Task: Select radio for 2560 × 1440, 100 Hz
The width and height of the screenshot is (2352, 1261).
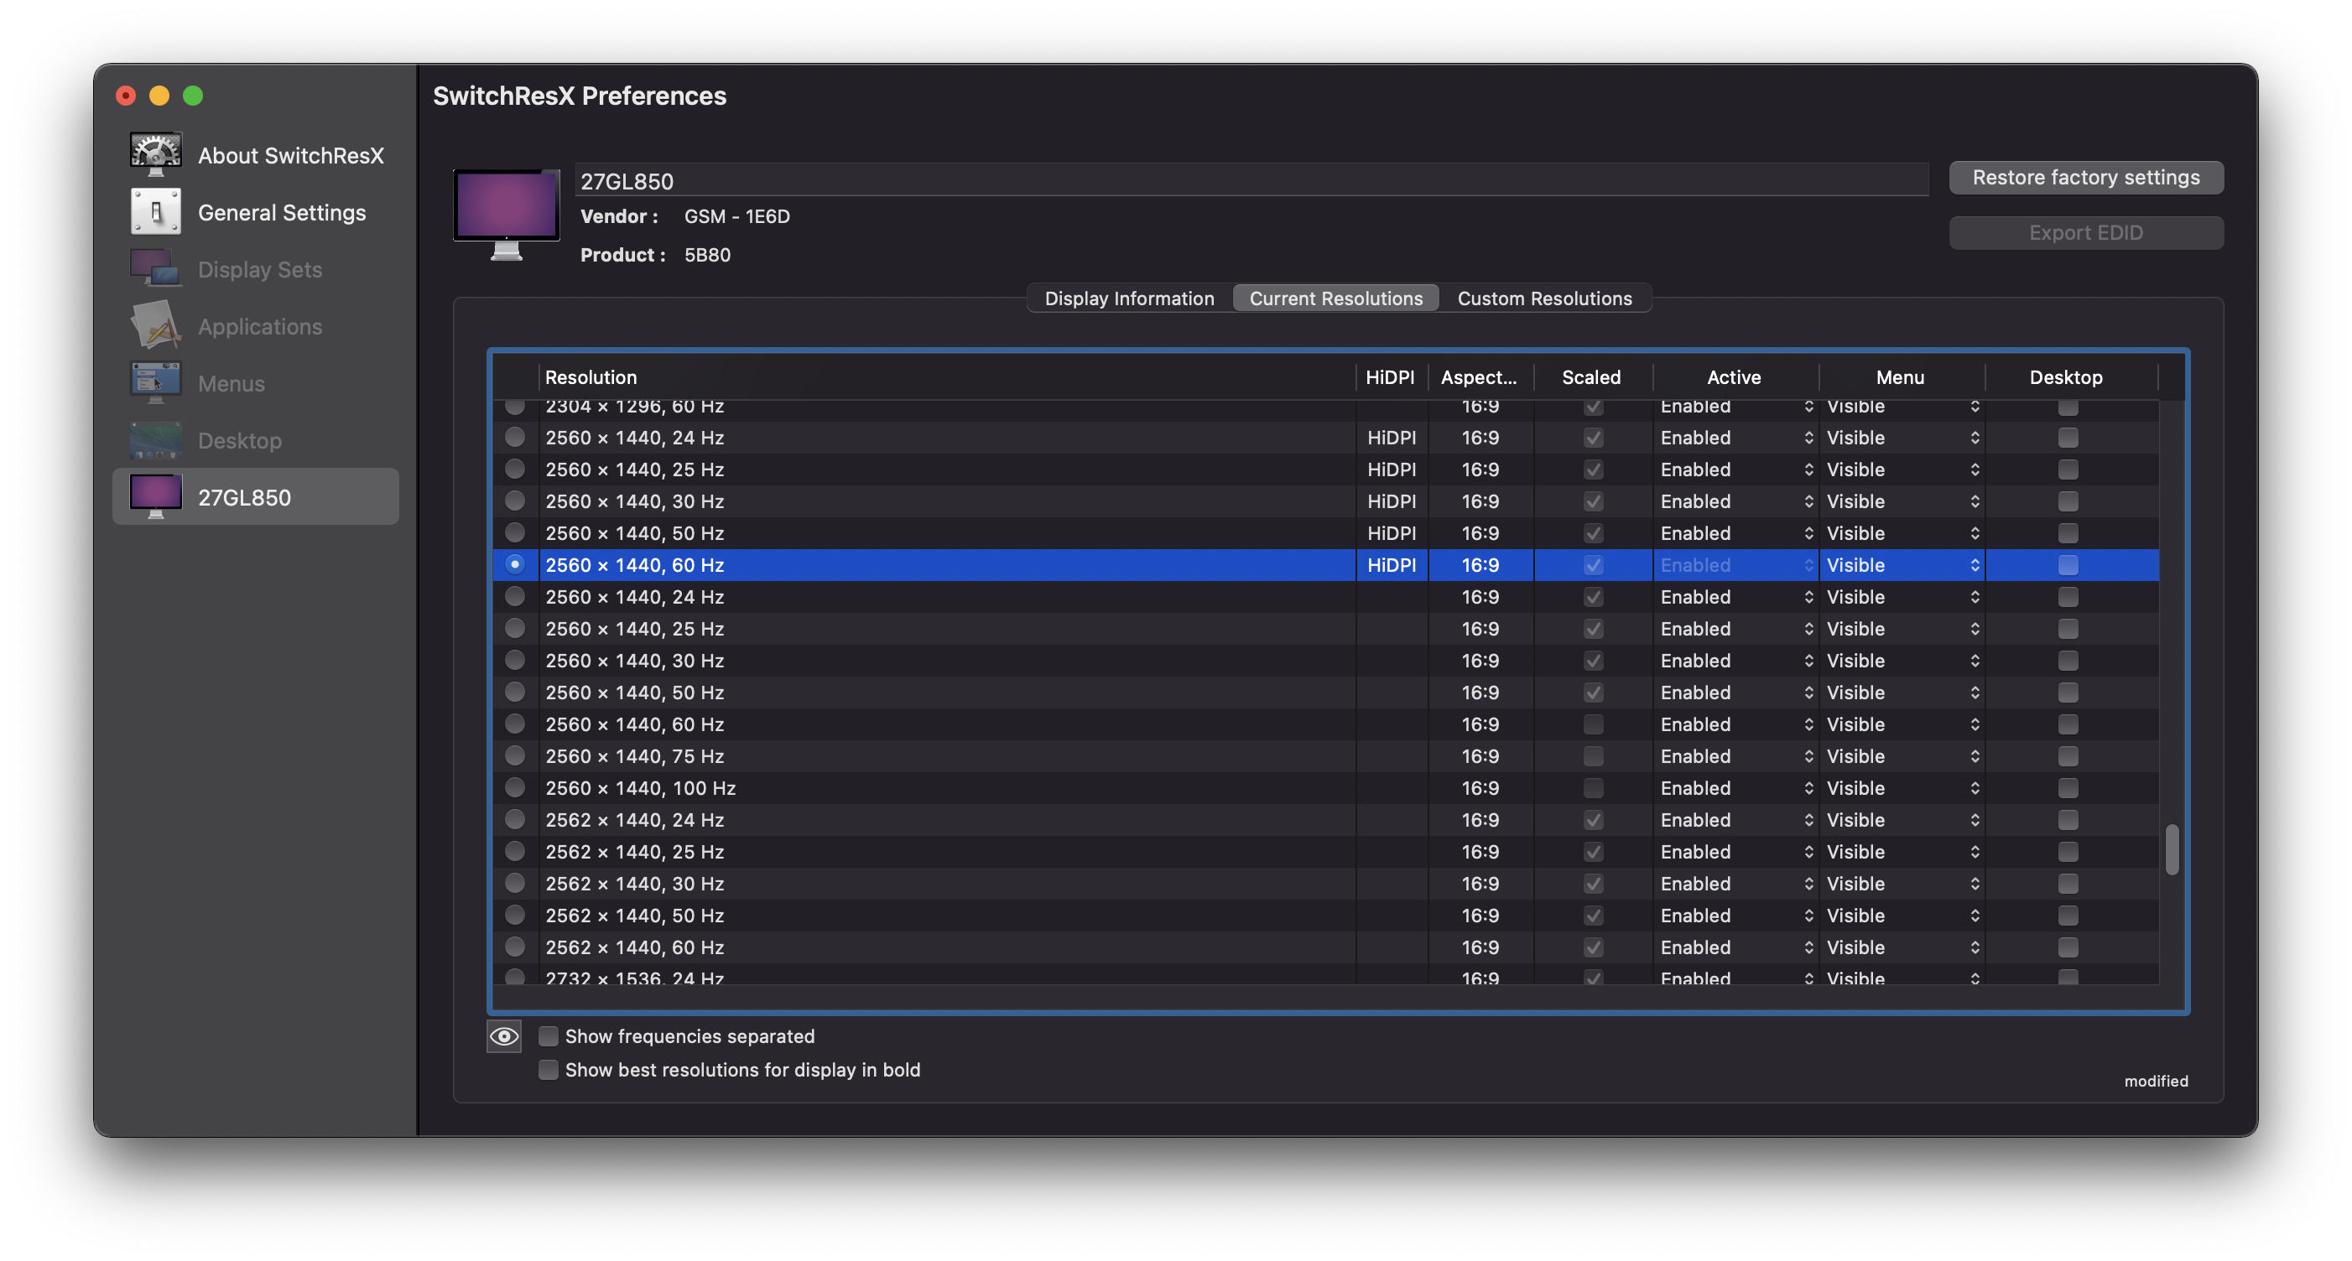Action: pyautogui.click(x=515, y=787)
